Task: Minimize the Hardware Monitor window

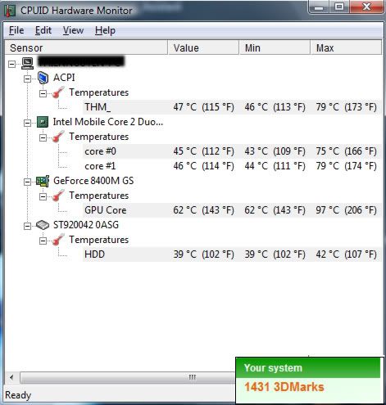Action: tap(319, 7)
